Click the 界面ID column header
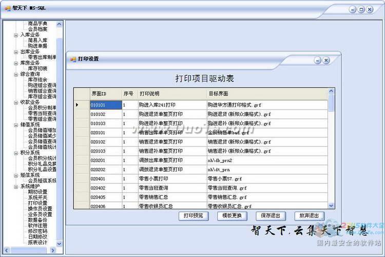This screenshot has width=385, height=257. (105, 94)
